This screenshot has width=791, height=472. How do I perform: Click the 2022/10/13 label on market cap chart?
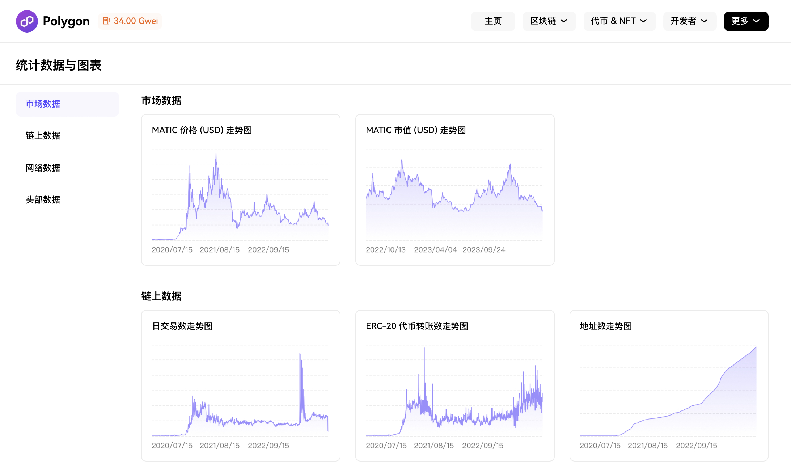[x=386, y=250]
